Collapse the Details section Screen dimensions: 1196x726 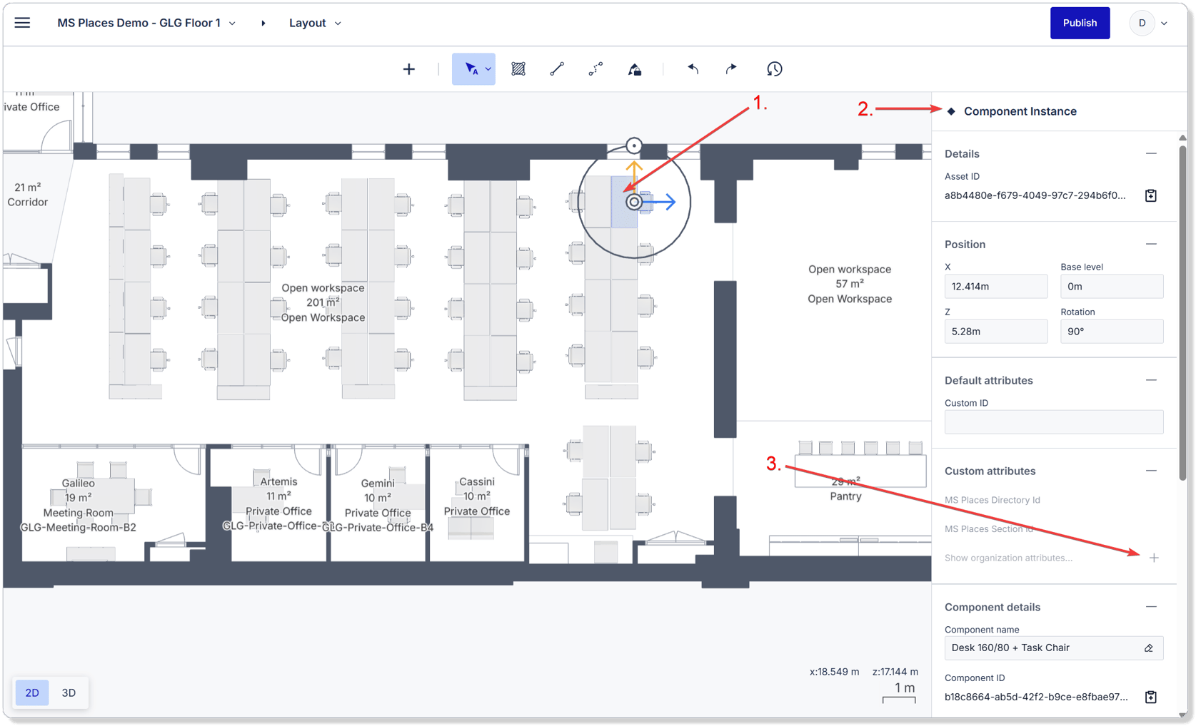pyautogui.click(x=1151, y=153)
